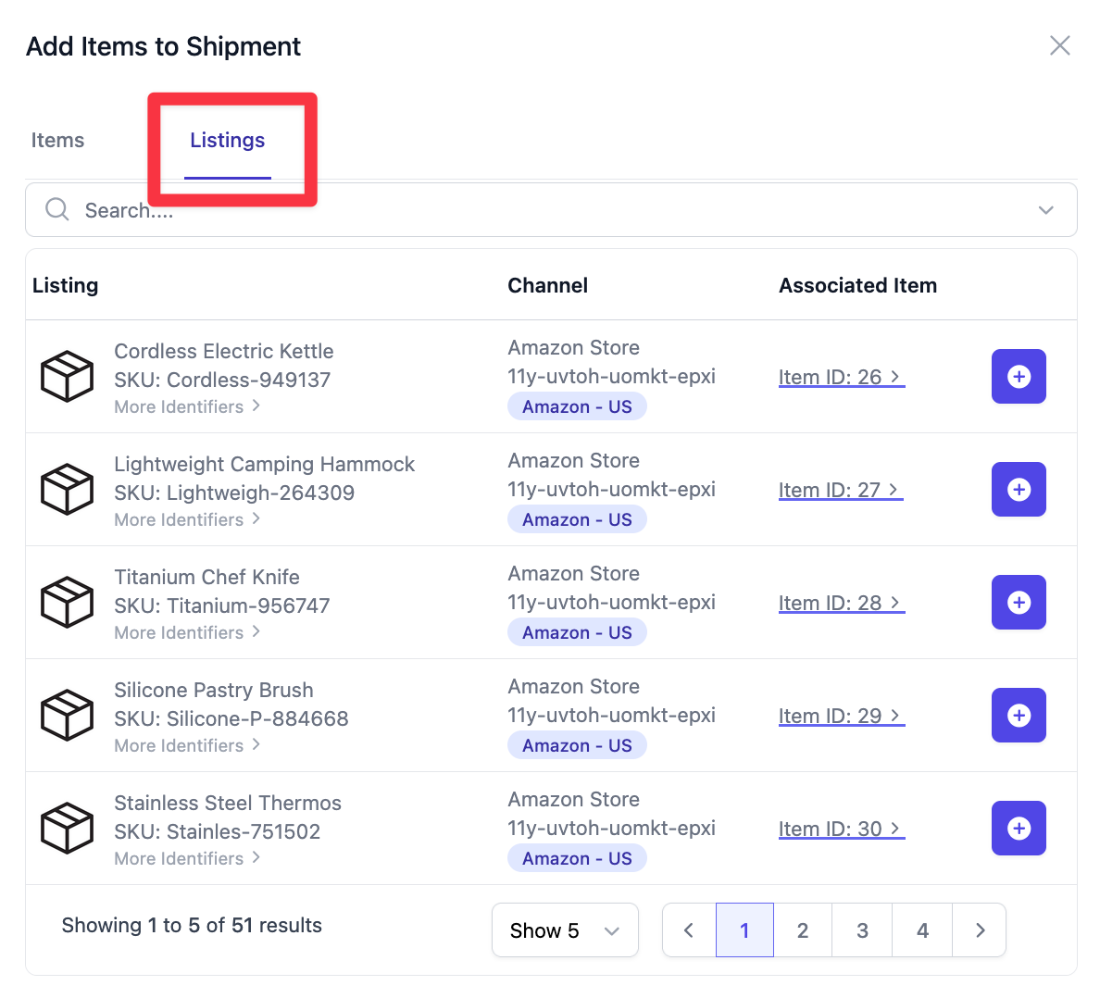Select the Cordless Electric Kettle listing name

[224, 352]
